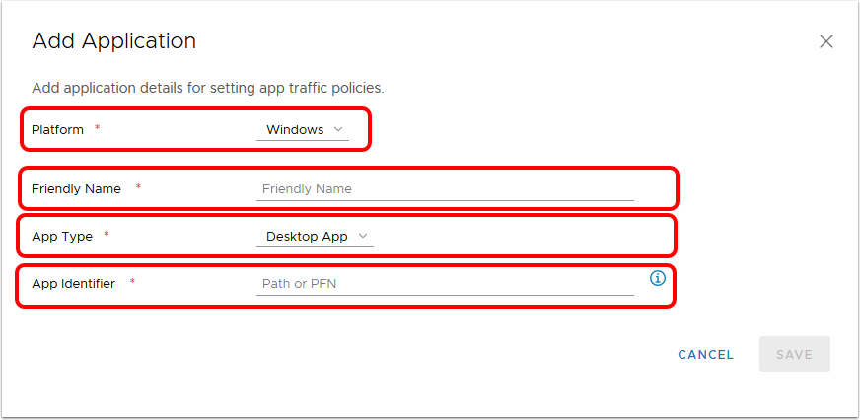Image resolution: width=860 pixels, height=420 pixels.
Task: Click the app traffic policies description text
Action: click(208, 88)
